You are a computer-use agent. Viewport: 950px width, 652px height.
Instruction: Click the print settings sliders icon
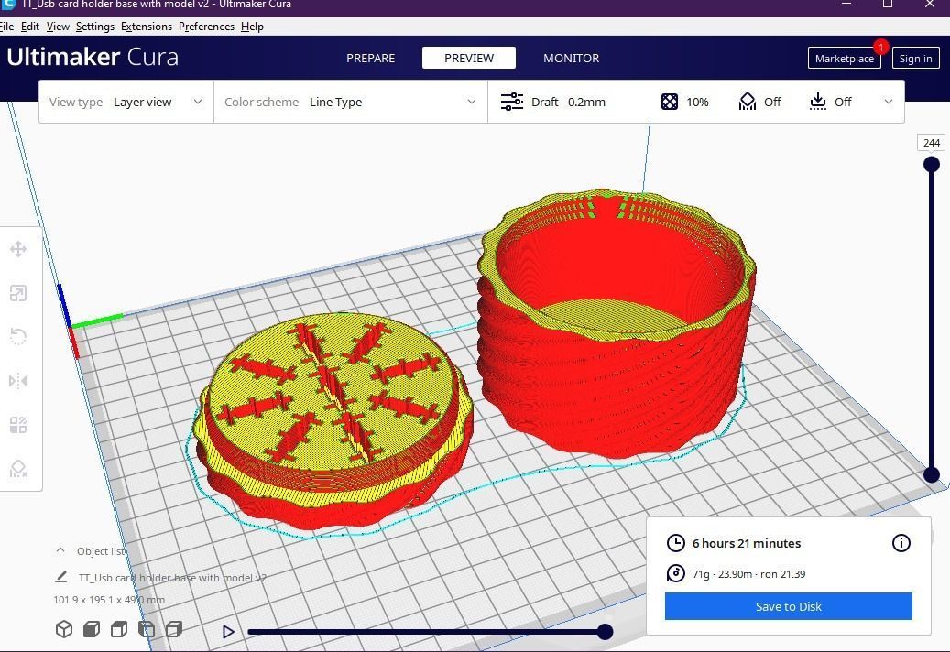[512, 102]
